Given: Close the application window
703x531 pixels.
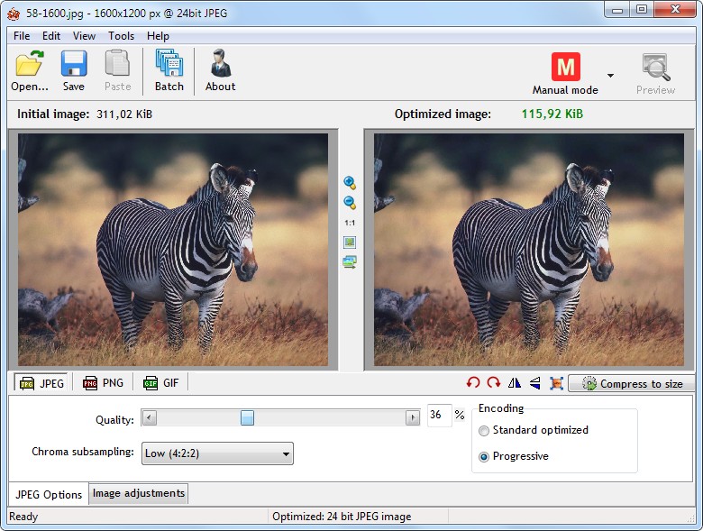Looking at the screenshot, I should [675, 10].
